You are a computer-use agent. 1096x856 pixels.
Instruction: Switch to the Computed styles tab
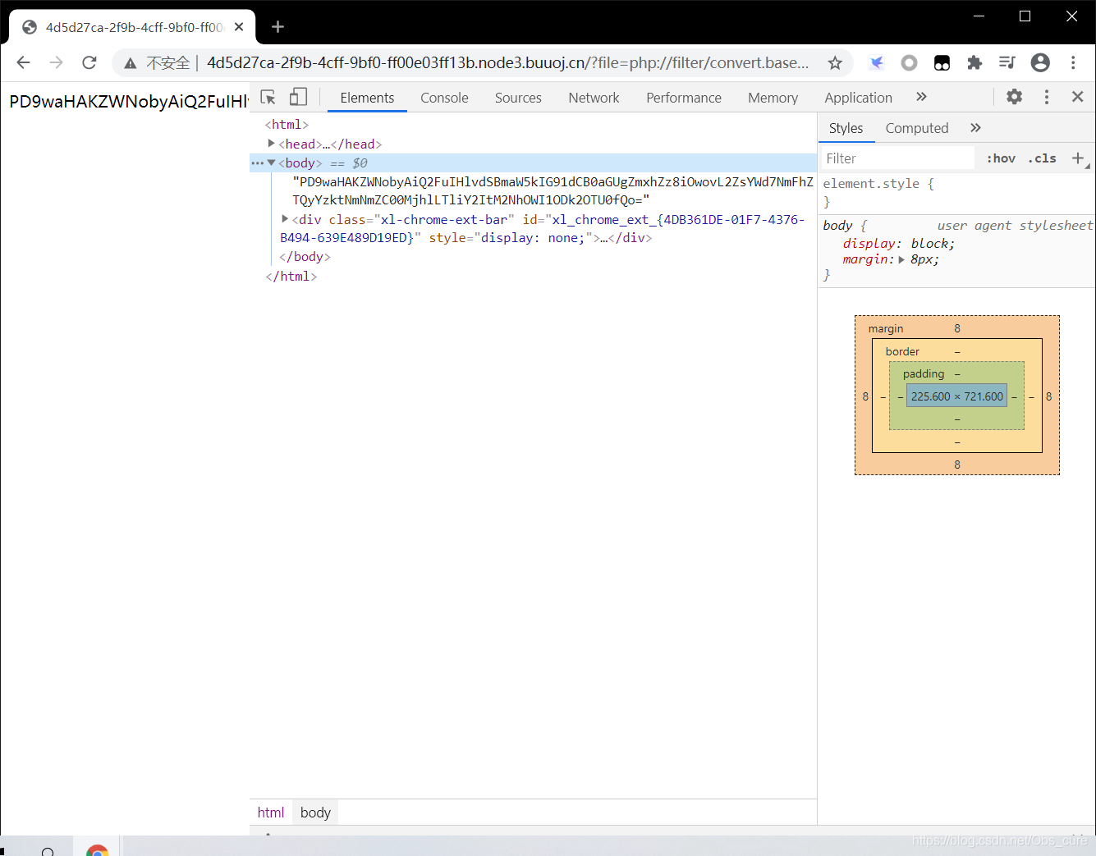tap(916, 128)
